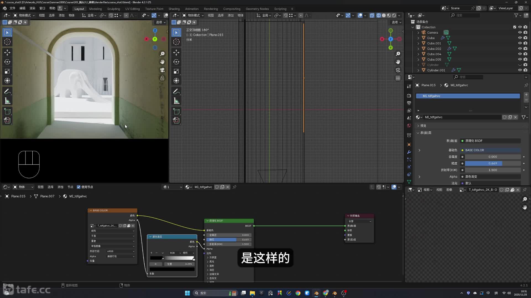Viewport: 531px width, 298px height.
Task: Adjust the roughness slider in properties panel
Action: click(492, 163)
